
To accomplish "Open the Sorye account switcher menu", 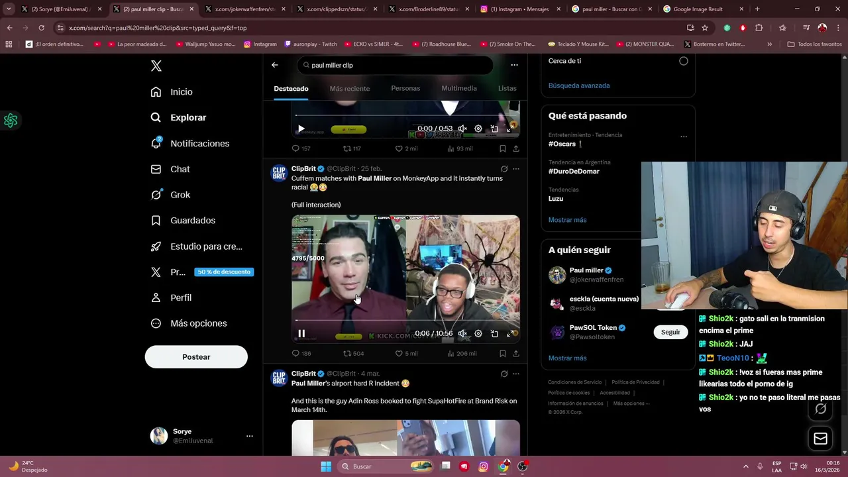I will pyautogui.click(x=201, y=436).
